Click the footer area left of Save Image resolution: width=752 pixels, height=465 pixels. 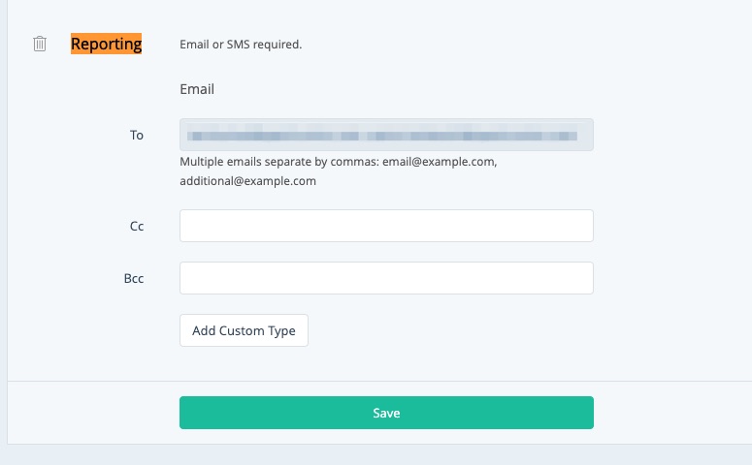coord(92,413)
